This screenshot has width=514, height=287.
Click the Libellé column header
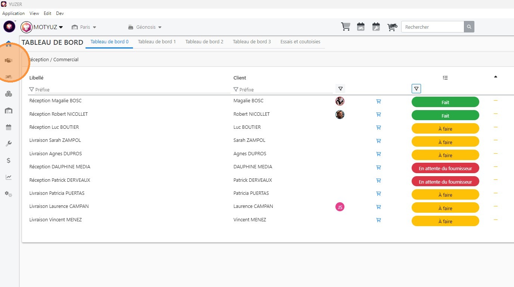37,78
